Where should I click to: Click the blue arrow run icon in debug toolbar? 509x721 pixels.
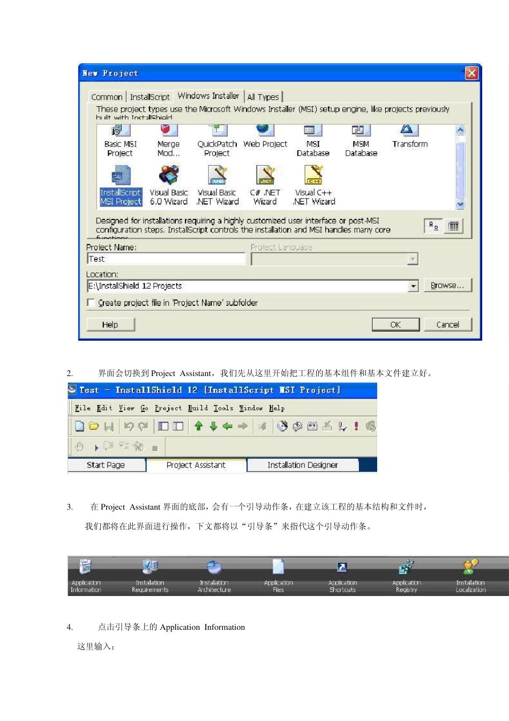96,447
